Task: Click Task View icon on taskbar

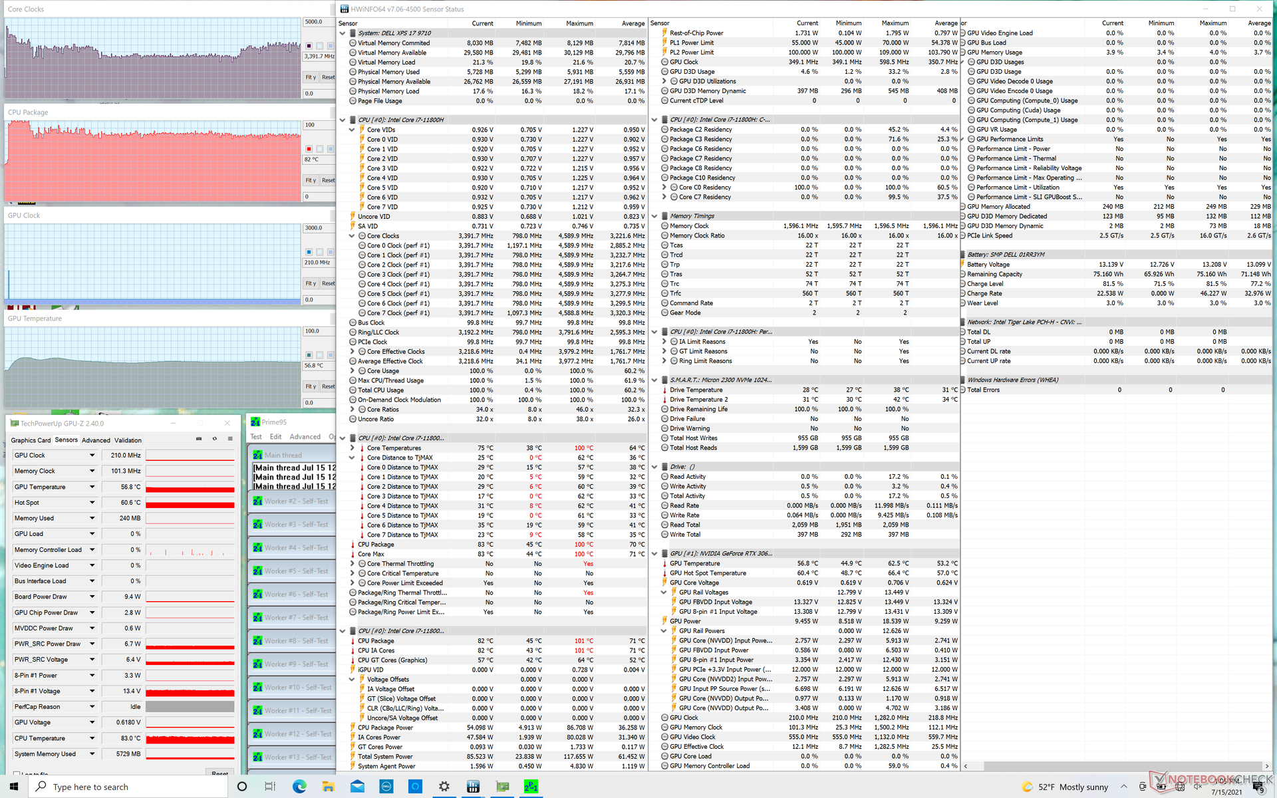Action: click(270, 787)
